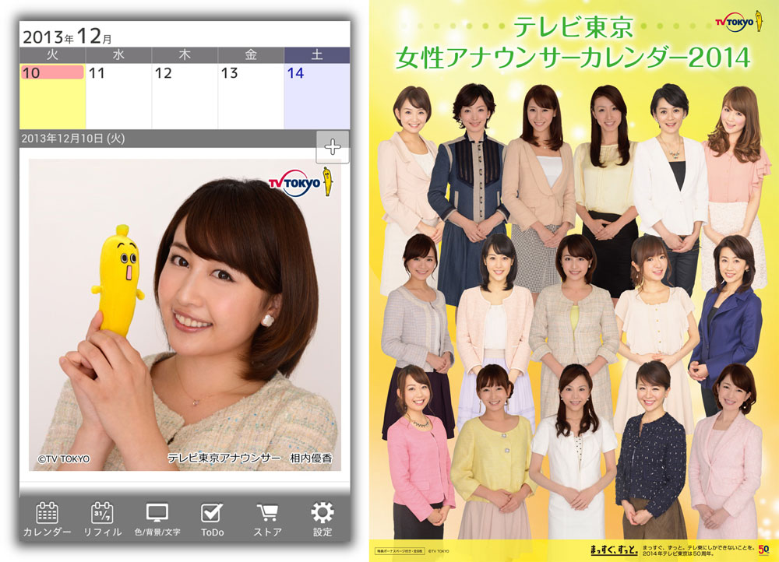Select Saturday 14 in the calendar
The height and width of the screenshot is (562, 779).
[x=316, y=96]
